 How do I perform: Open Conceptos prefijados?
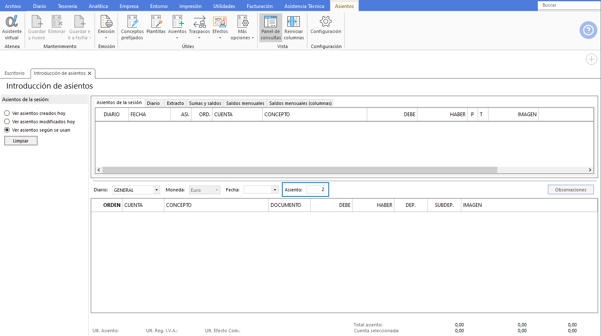132,28
